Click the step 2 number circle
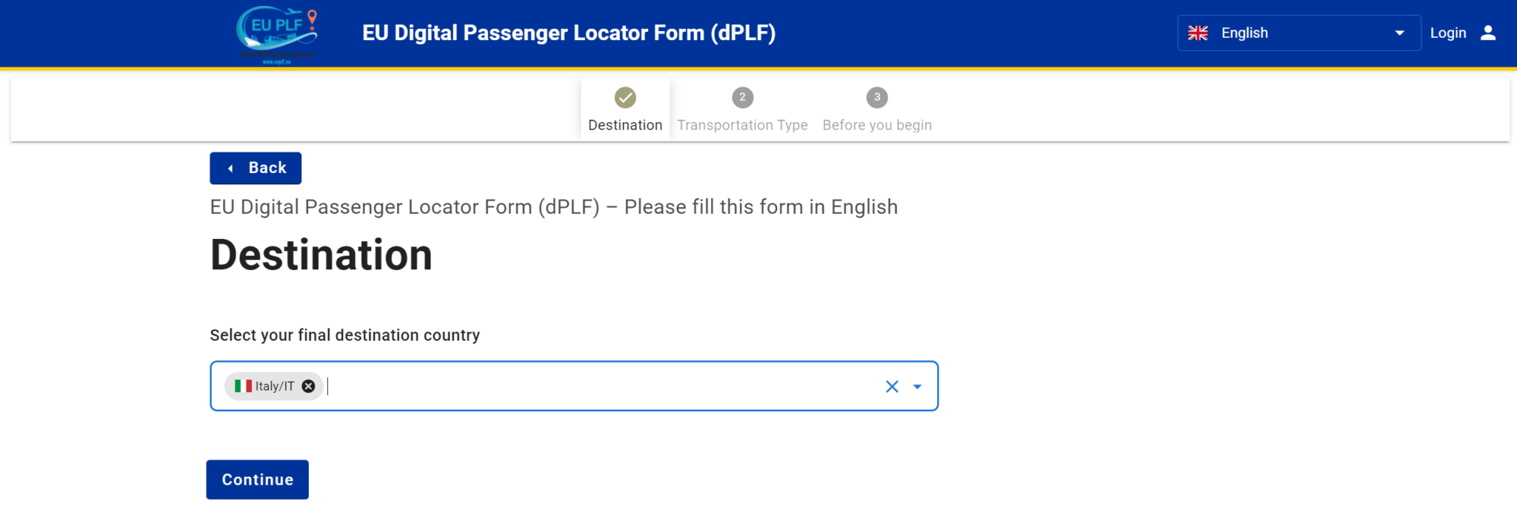Image resolution: width=1517 pixels, height=515 pixels. click(x=742, y=98)
